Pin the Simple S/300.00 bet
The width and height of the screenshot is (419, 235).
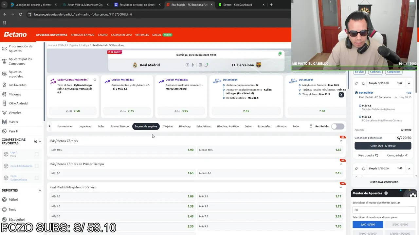(356, 169)
